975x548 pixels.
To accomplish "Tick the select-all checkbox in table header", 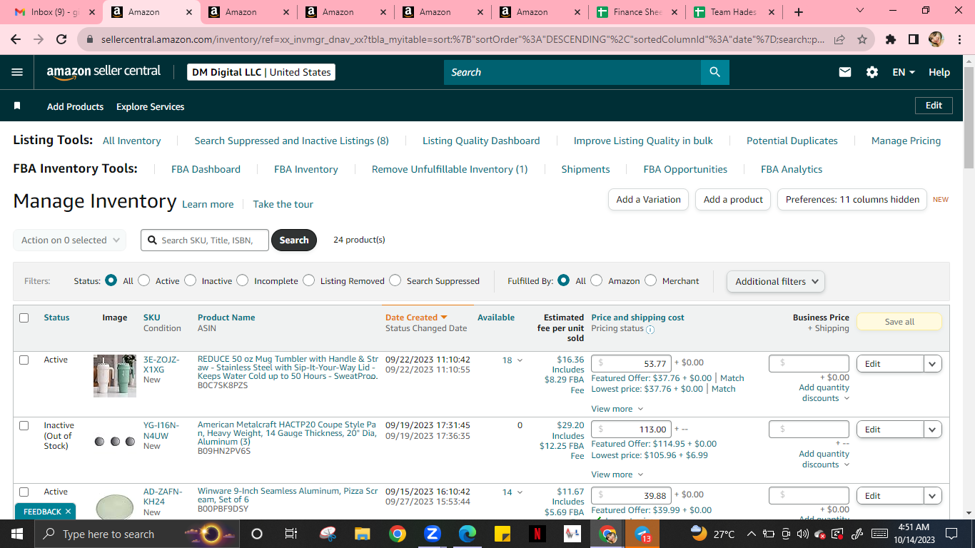I will 24,318.
